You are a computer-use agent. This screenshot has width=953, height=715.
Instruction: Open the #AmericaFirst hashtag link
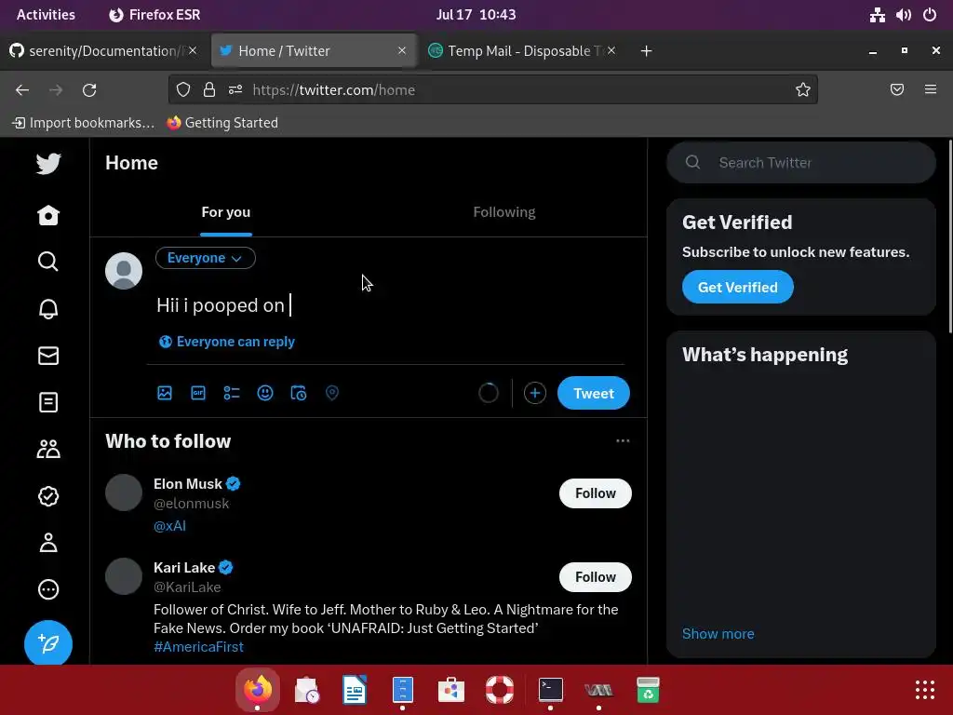(198, 647)
